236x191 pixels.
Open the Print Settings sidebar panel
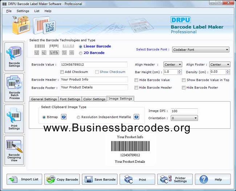[14, 119]
